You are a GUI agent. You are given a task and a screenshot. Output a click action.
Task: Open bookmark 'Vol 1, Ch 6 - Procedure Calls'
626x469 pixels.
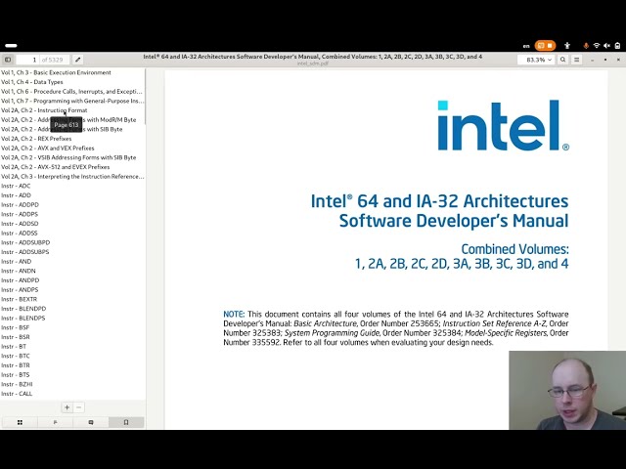click(x=71, y=91)
